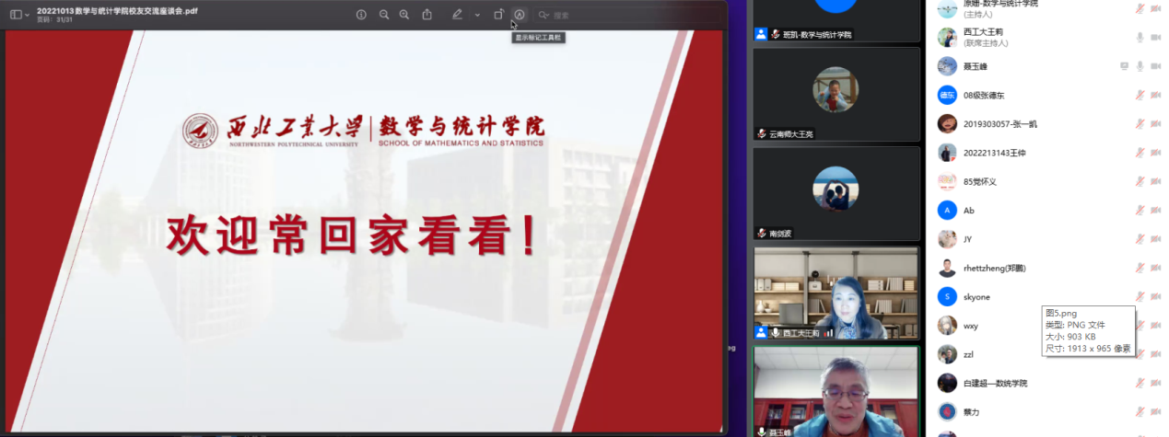Image resolution: width=1169 pixels, height=437 pixels.
Task: Click the skyone participant avatar
Action: [x=947, y=296]
